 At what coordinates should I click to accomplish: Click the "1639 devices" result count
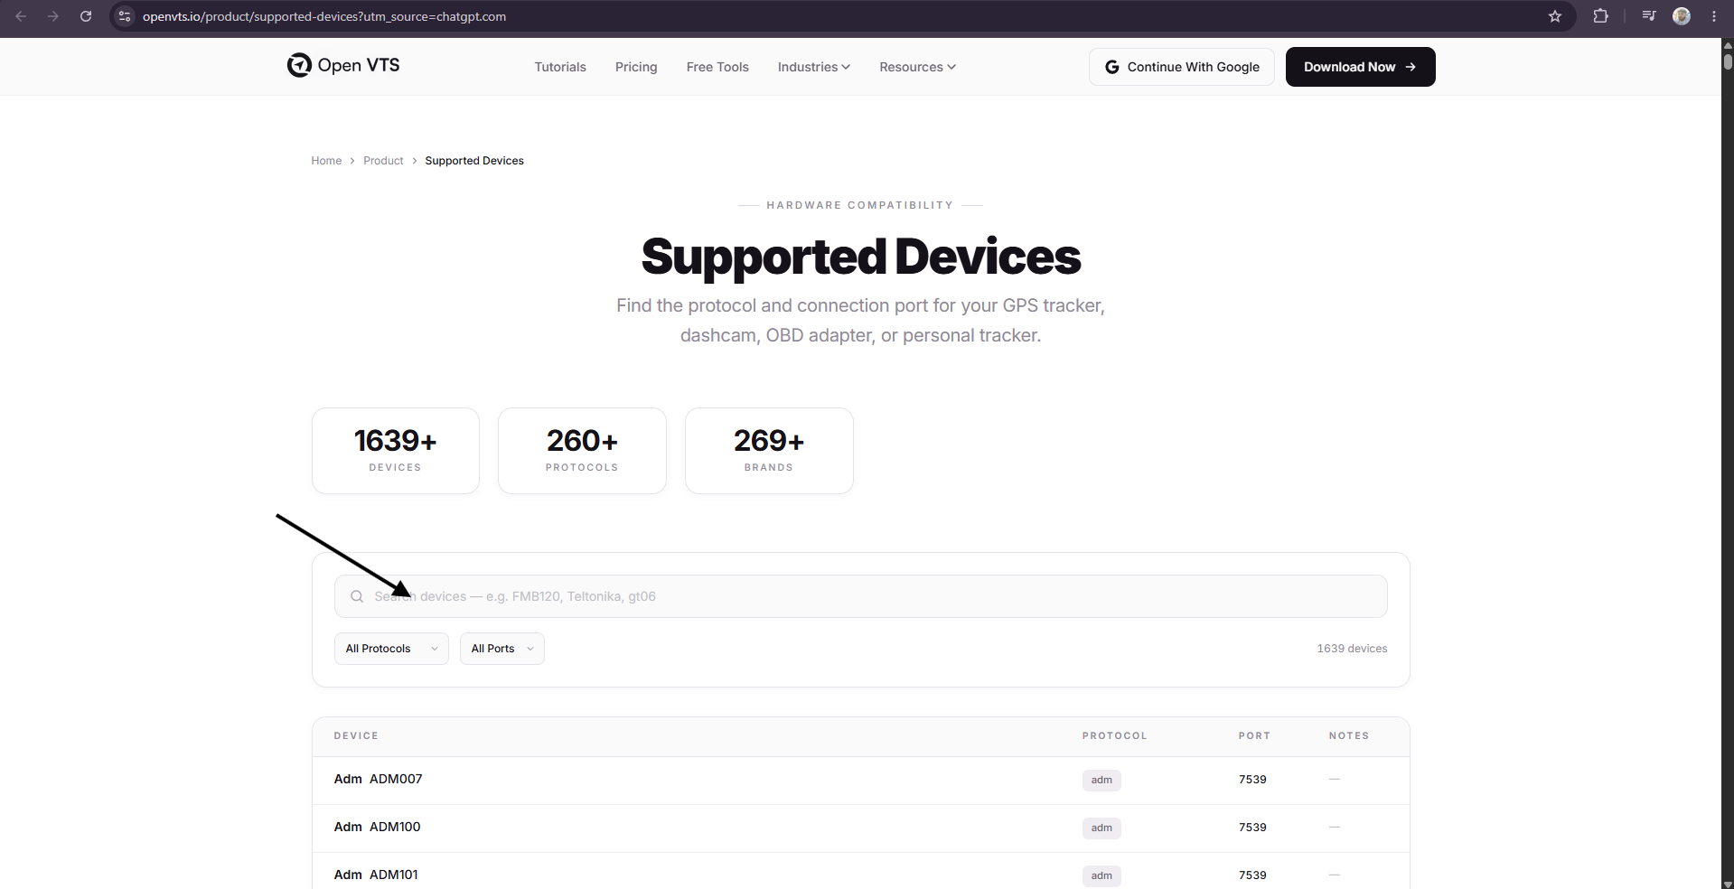pyautogui.click(x=1352, y=649)
